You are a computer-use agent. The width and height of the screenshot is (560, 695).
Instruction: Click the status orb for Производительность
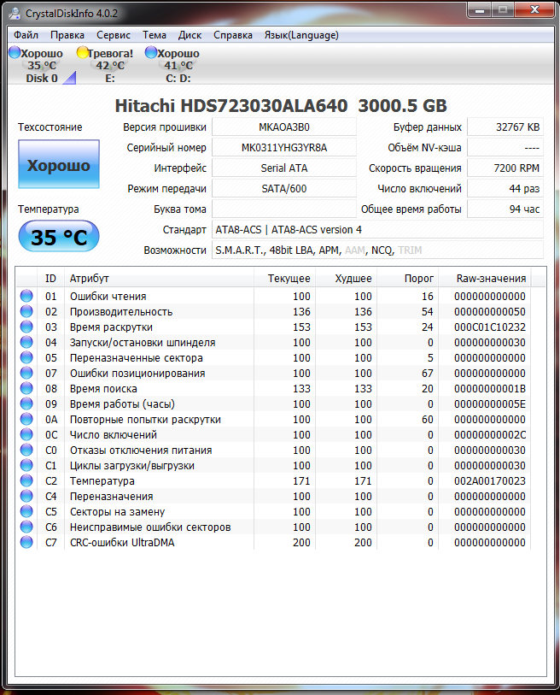(x=26, y=311)
